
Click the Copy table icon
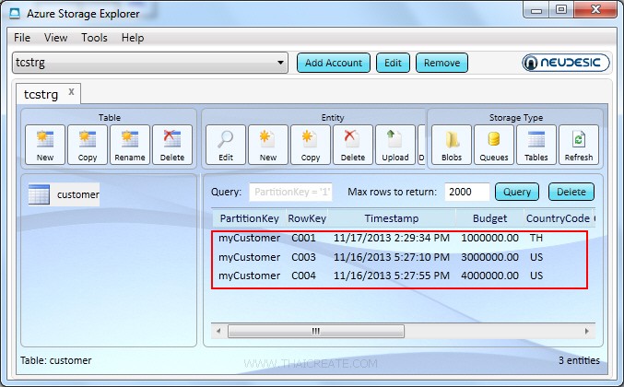pyautogui.click(x=88, y=145)
